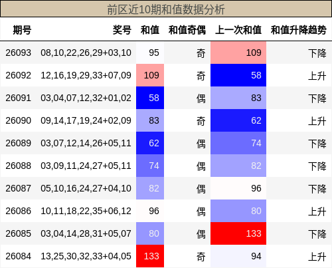
Task: Click prize numbers 03,07,12,14,26+05,11
Action: click(x=86, y=143)
